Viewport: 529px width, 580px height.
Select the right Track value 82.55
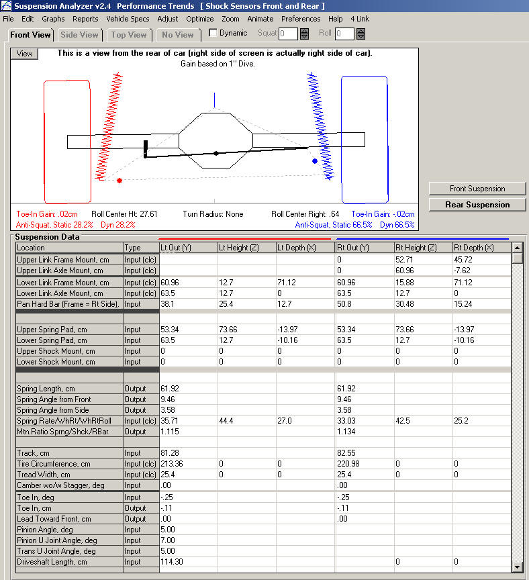coord(365,453)
